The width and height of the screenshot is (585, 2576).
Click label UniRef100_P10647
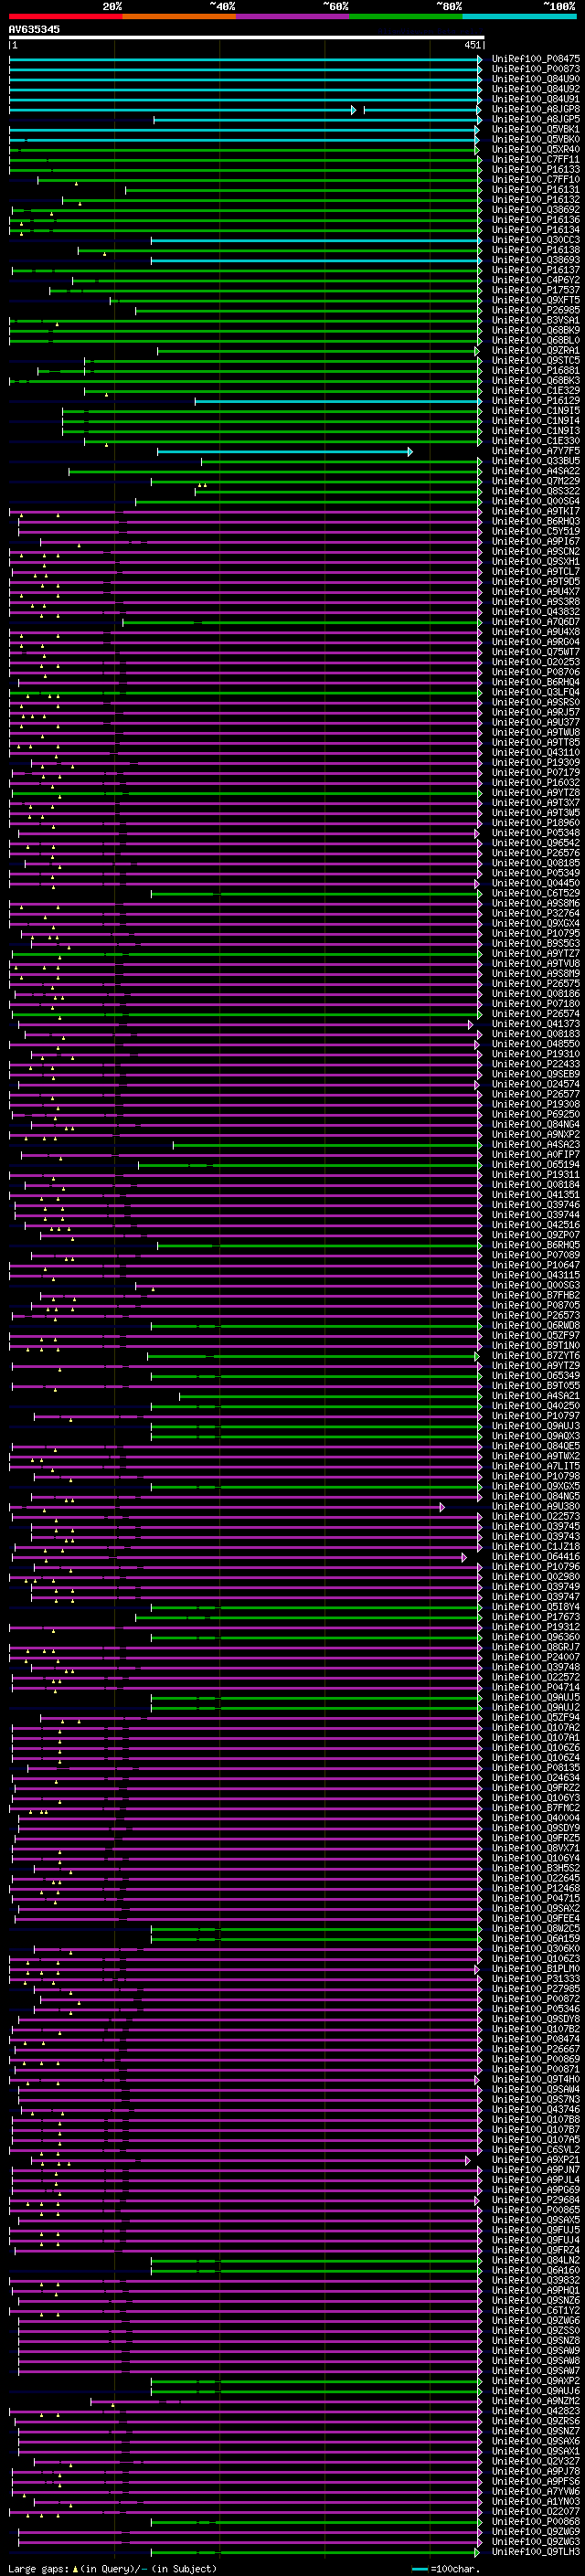(536, 1265)
